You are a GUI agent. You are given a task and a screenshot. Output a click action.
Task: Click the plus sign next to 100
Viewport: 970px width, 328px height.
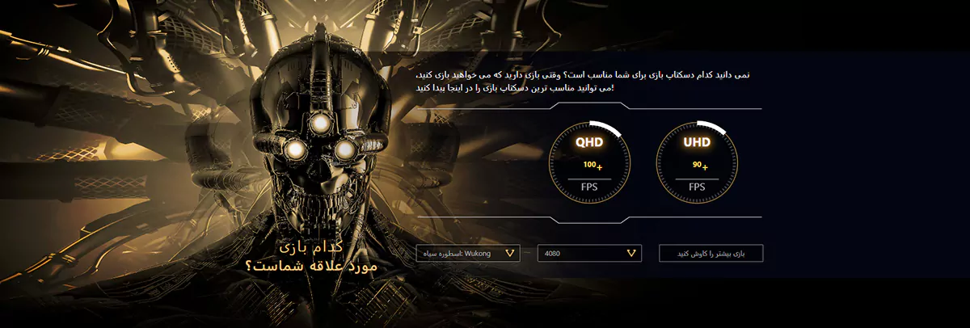tap(600, 168)
